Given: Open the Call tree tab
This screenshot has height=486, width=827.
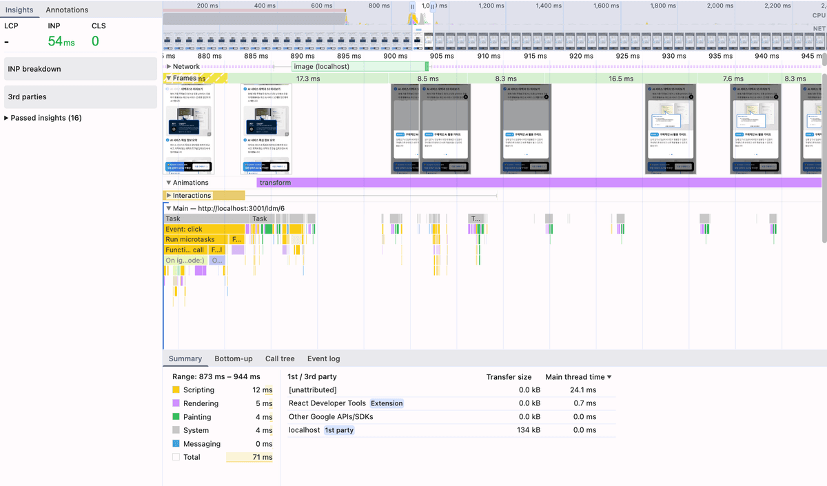Looking at the screenshot, I should pos(280,358).
